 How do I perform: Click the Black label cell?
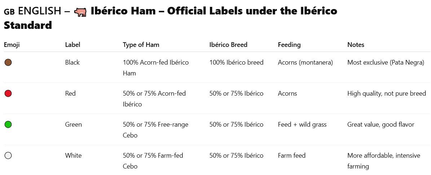(x=72, y=62)
